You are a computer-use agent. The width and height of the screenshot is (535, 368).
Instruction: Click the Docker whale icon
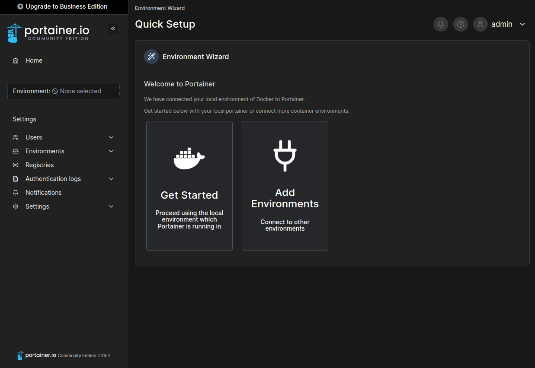(189, 159)
